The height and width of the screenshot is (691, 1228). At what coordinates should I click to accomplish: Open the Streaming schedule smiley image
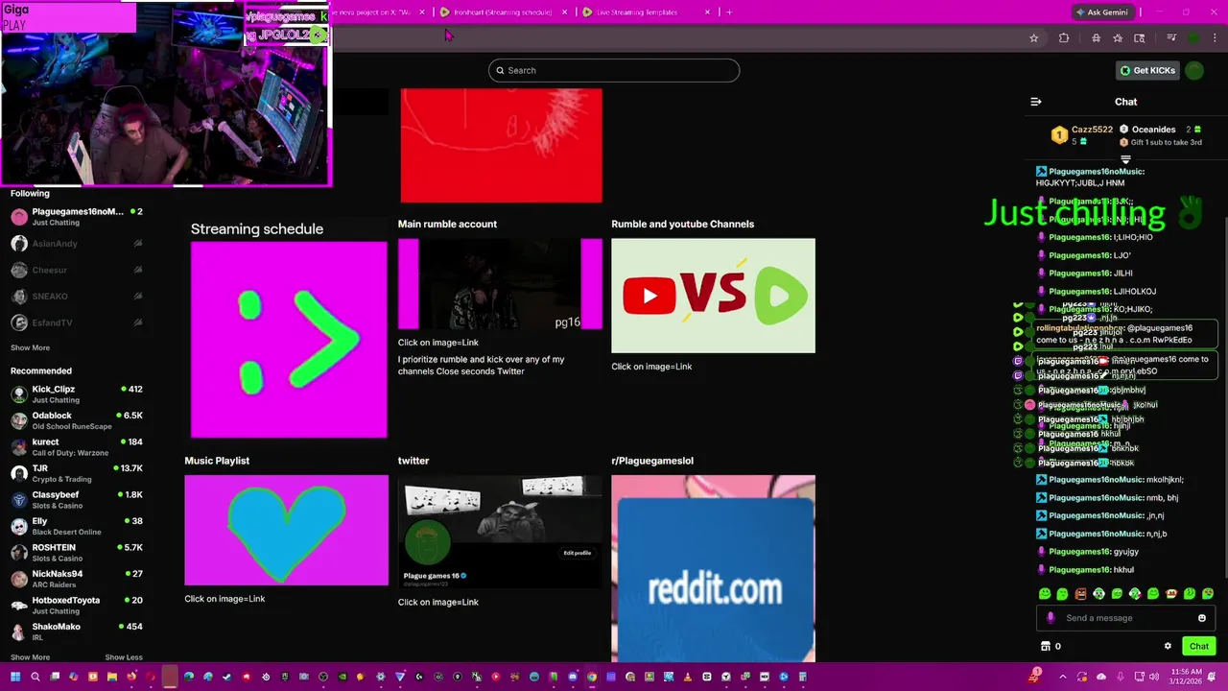[x=289, y=340]
